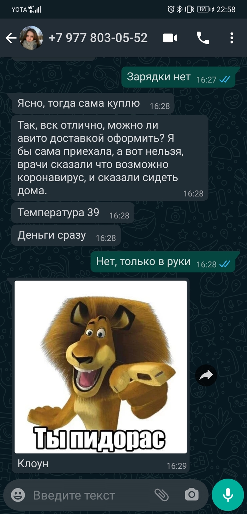Tap the green microphone voice message button
This screenshot has width=247, height=514.
(228, 495)
